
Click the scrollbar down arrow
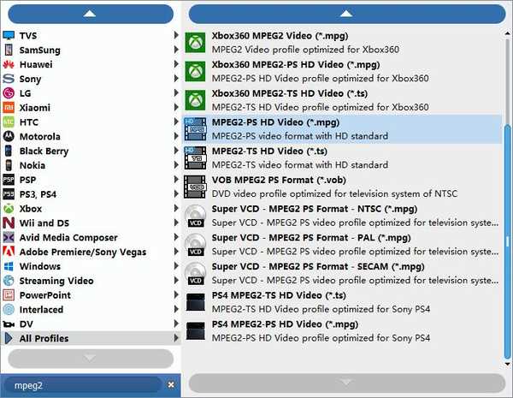pyautogui.click(x=507, y=364)
